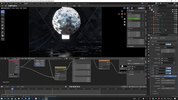Switch to the Modeling workspace tab
The height and width of the screenshot is (100, 178).
click(31, 4)
